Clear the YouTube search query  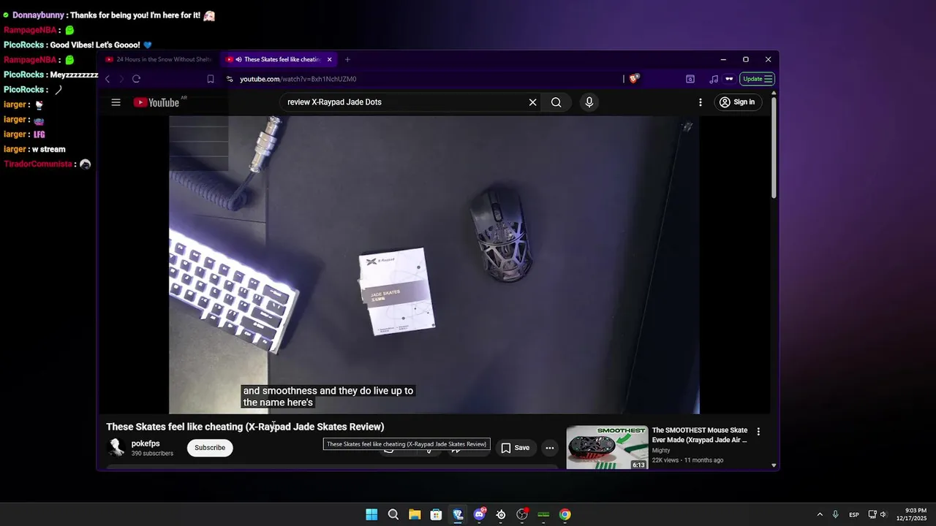click(x=532, y=102)
